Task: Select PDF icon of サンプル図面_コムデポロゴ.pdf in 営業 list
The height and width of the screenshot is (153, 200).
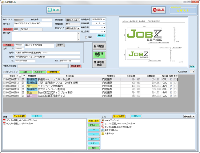Action: (x=5, y=124)
